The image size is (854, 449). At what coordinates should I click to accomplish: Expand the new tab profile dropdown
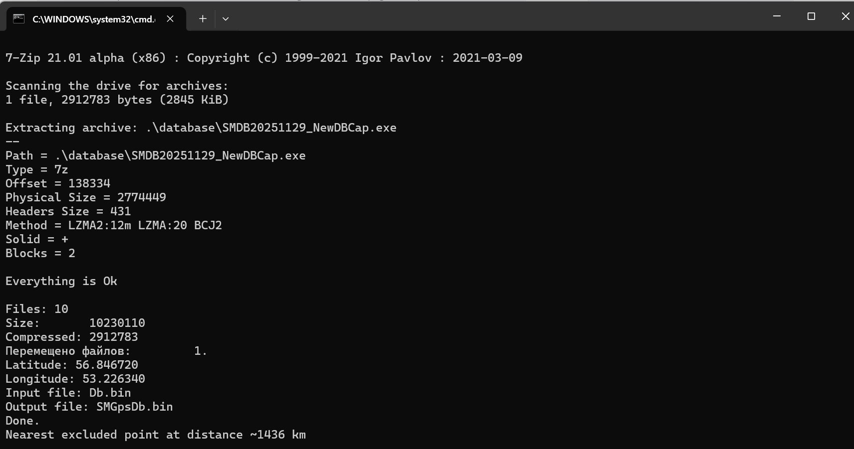click(x=226, y=19)
